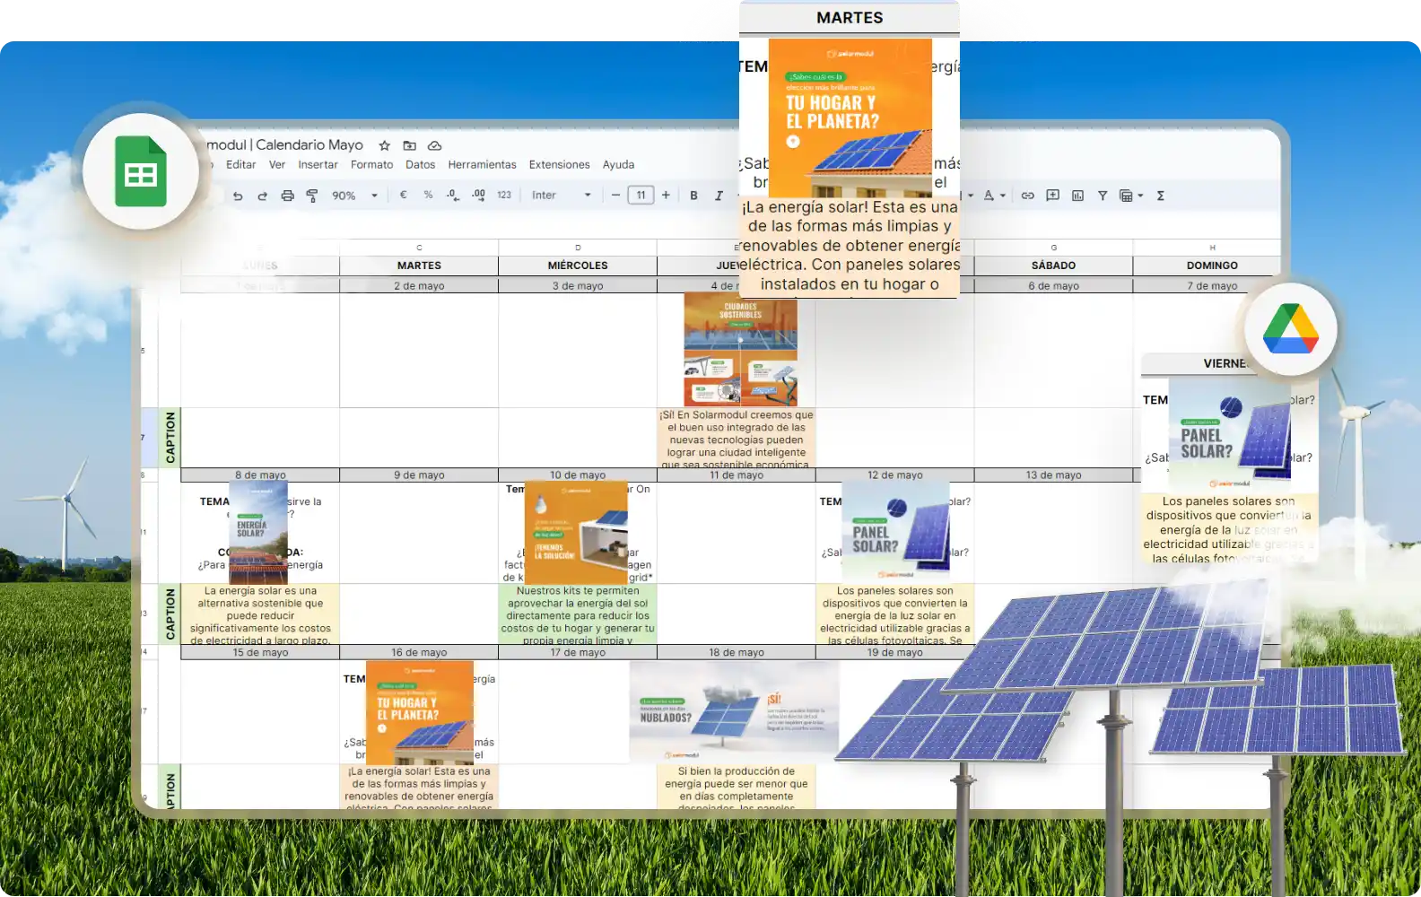
Task: Add a comment using the comment icon
Action: point(1052,196)
